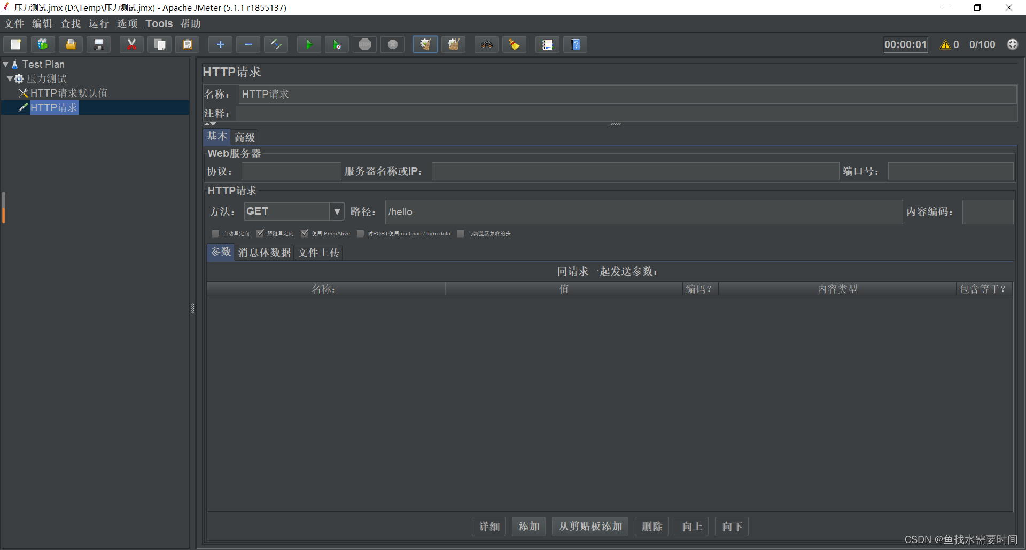Select HTTP请求 sampler in tree

point(54,107)
